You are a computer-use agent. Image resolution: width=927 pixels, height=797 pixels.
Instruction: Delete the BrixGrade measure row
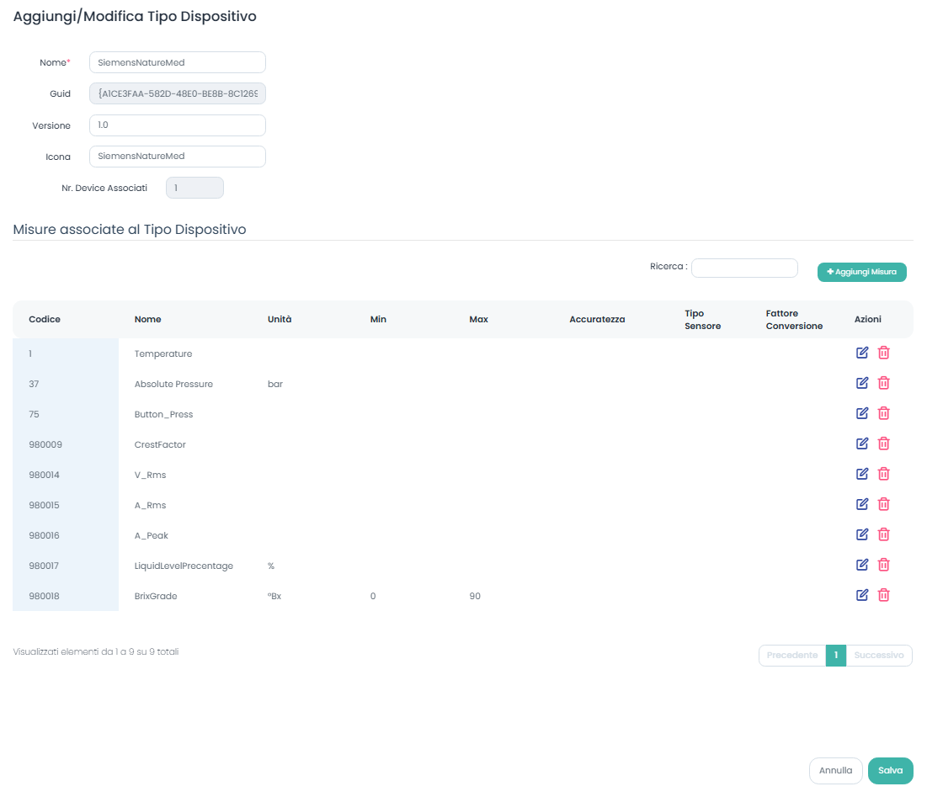[x=883, y=595]
